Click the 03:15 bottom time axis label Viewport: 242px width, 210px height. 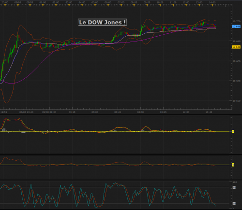coord(72,112)
